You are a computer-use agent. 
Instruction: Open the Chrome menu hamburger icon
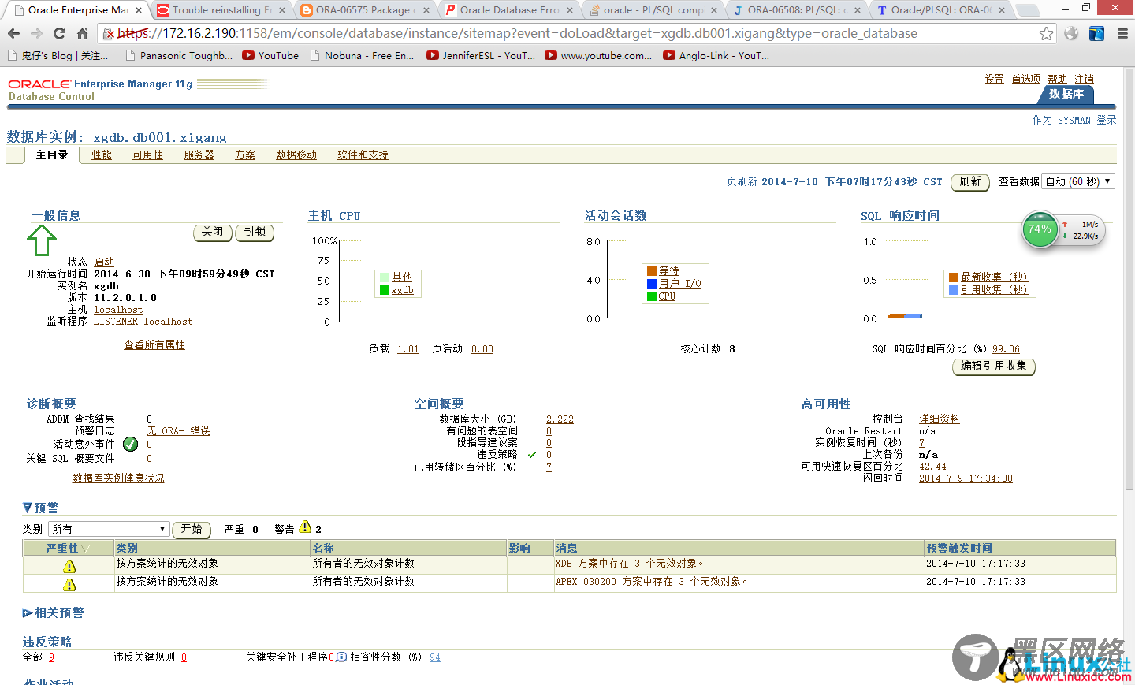(1122, 33)
